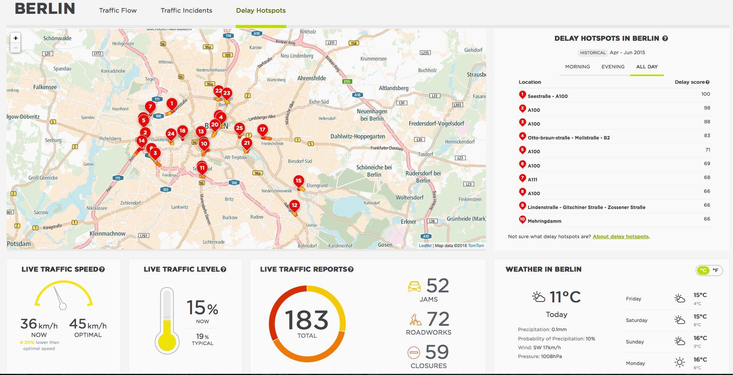The image size is (733, 375).
Task: Open Live Traffic Level help icon
Action: point(223,269)
